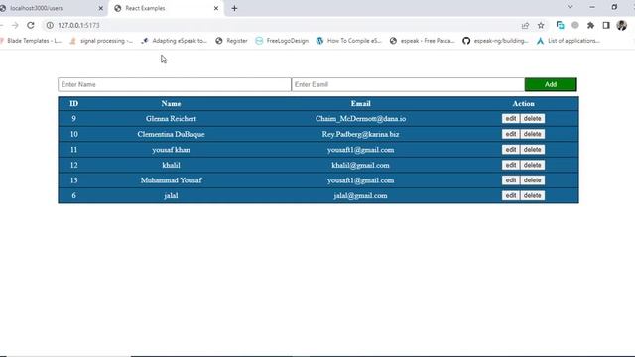Image resolution: width=635 pixels, height=357 pixels.
Task: Click ID cell 13
Action: 73,180
